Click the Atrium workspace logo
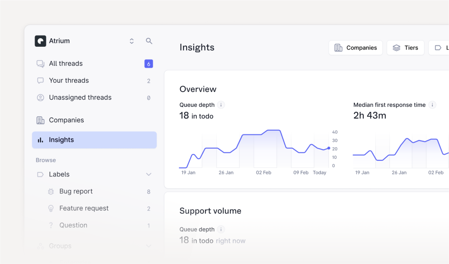The image size is (449, 264). point(40,41)
